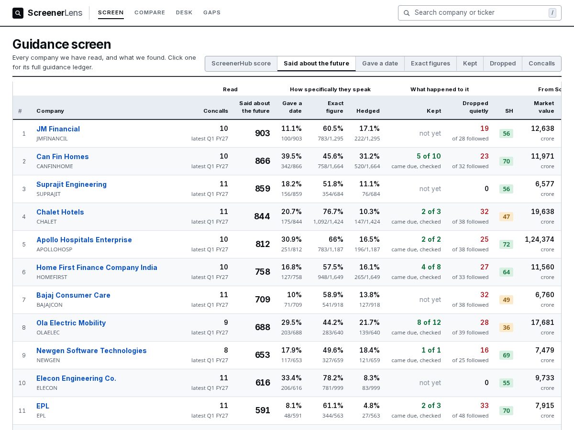The image size is (574, 430).
Task: Open the Ola Electric Mobility link
Action: tap(71, 323)
